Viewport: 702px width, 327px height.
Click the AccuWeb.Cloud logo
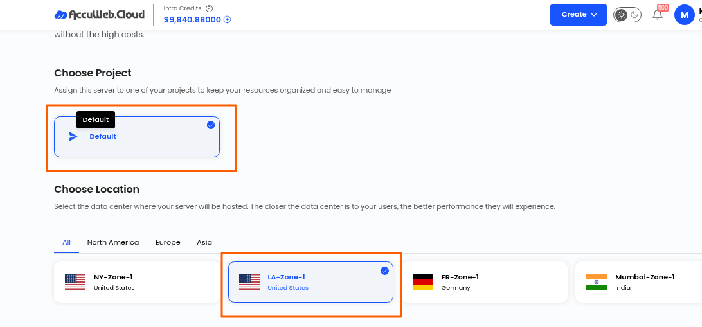100,15
